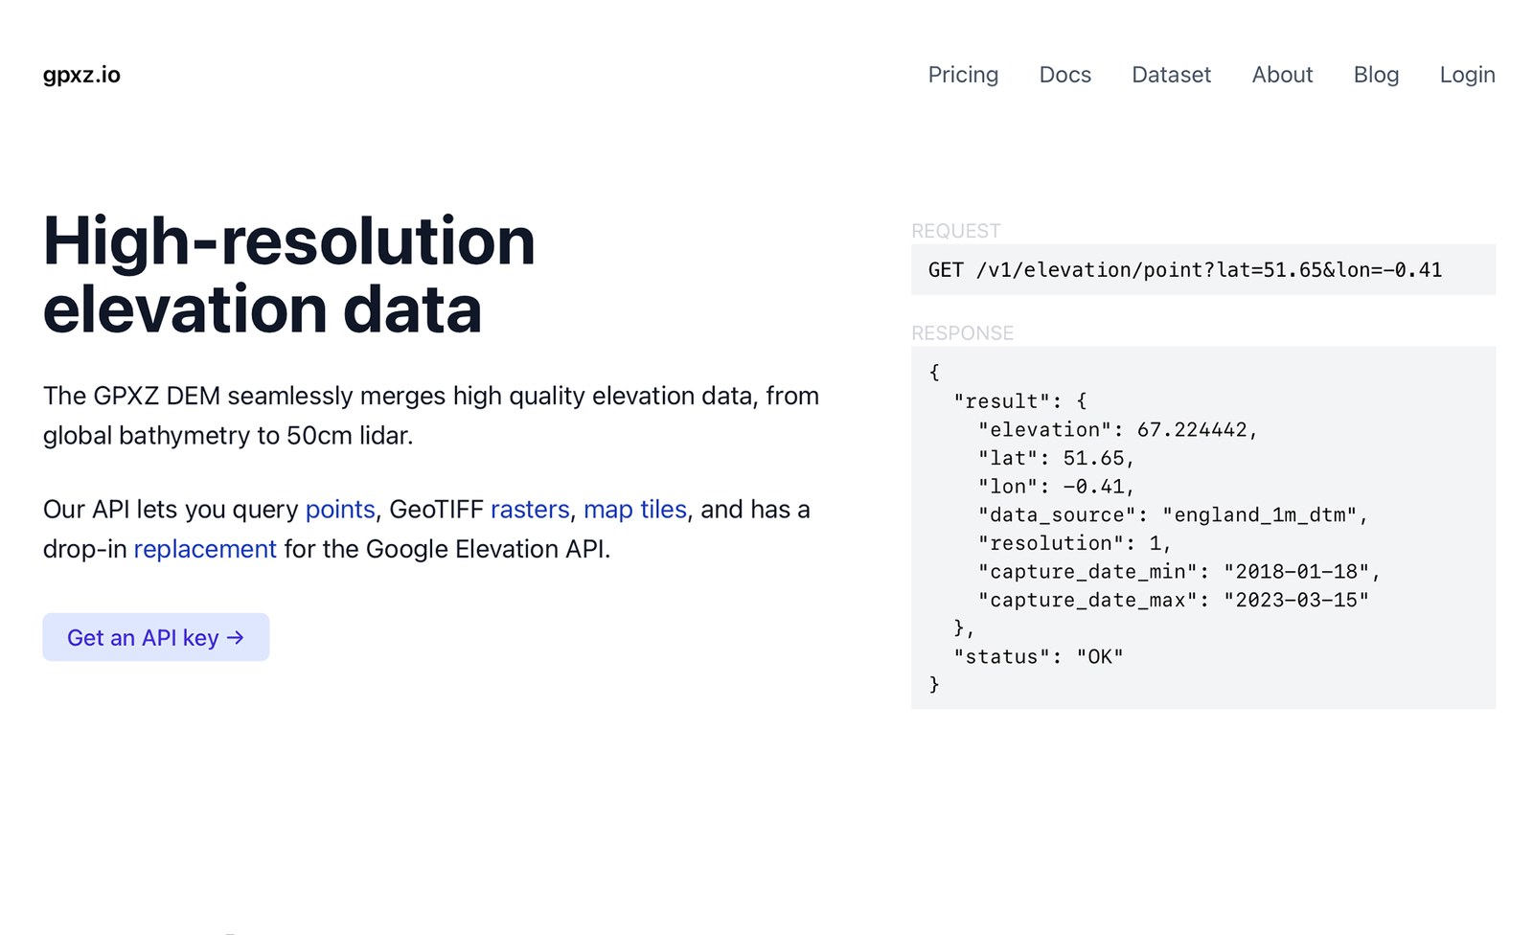
Task: Follow the 'points' link
Action: [x=340, y=510]
